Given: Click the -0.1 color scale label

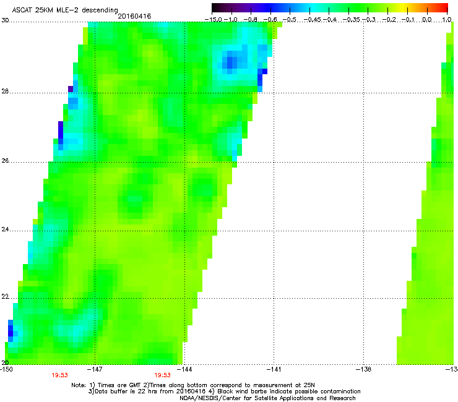Looking at the screenshot, I should (x=408, y=20).
